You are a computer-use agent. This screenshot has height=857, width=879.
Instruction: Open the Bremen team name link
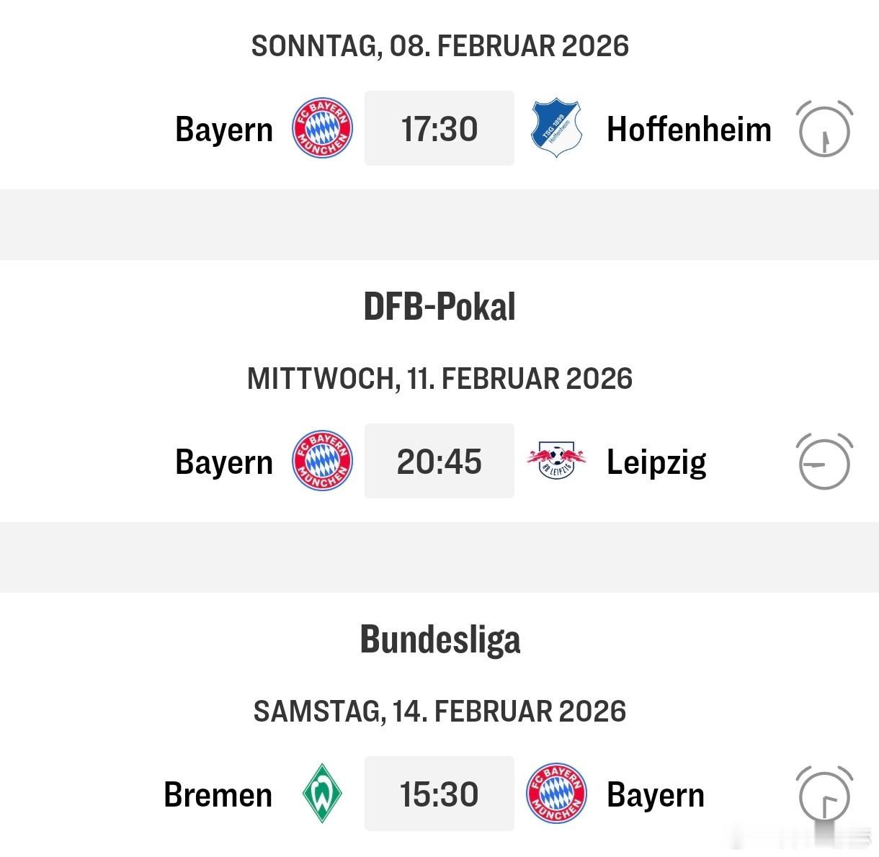click(x=218, y=795)
